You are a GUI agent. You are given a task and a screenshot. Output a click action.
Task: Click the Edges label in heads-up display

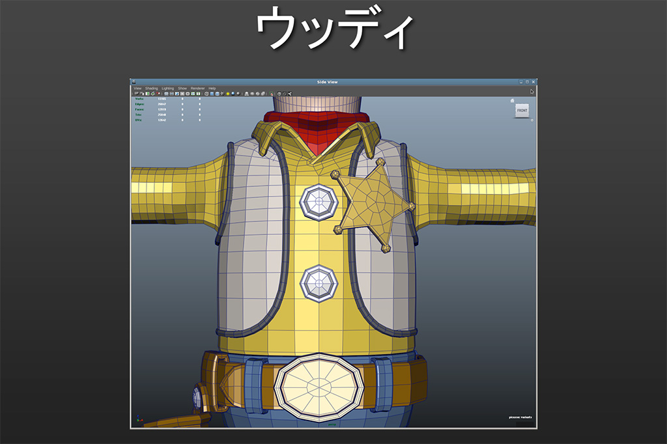tap(139, 104)
